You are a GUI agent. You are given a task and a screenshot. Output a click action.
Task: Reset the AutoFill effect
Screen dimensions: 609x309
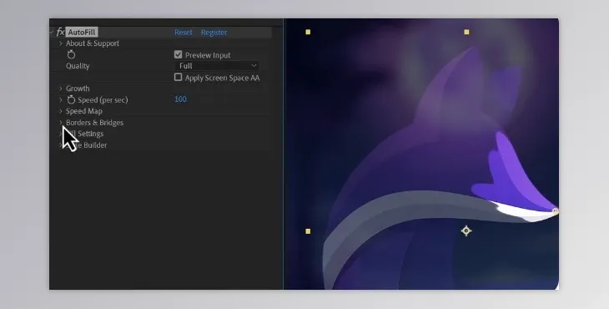coord(184,33)
